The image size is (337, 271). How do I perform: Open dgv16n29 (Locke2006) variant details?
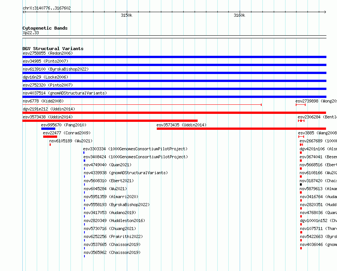tap(45, 77)
